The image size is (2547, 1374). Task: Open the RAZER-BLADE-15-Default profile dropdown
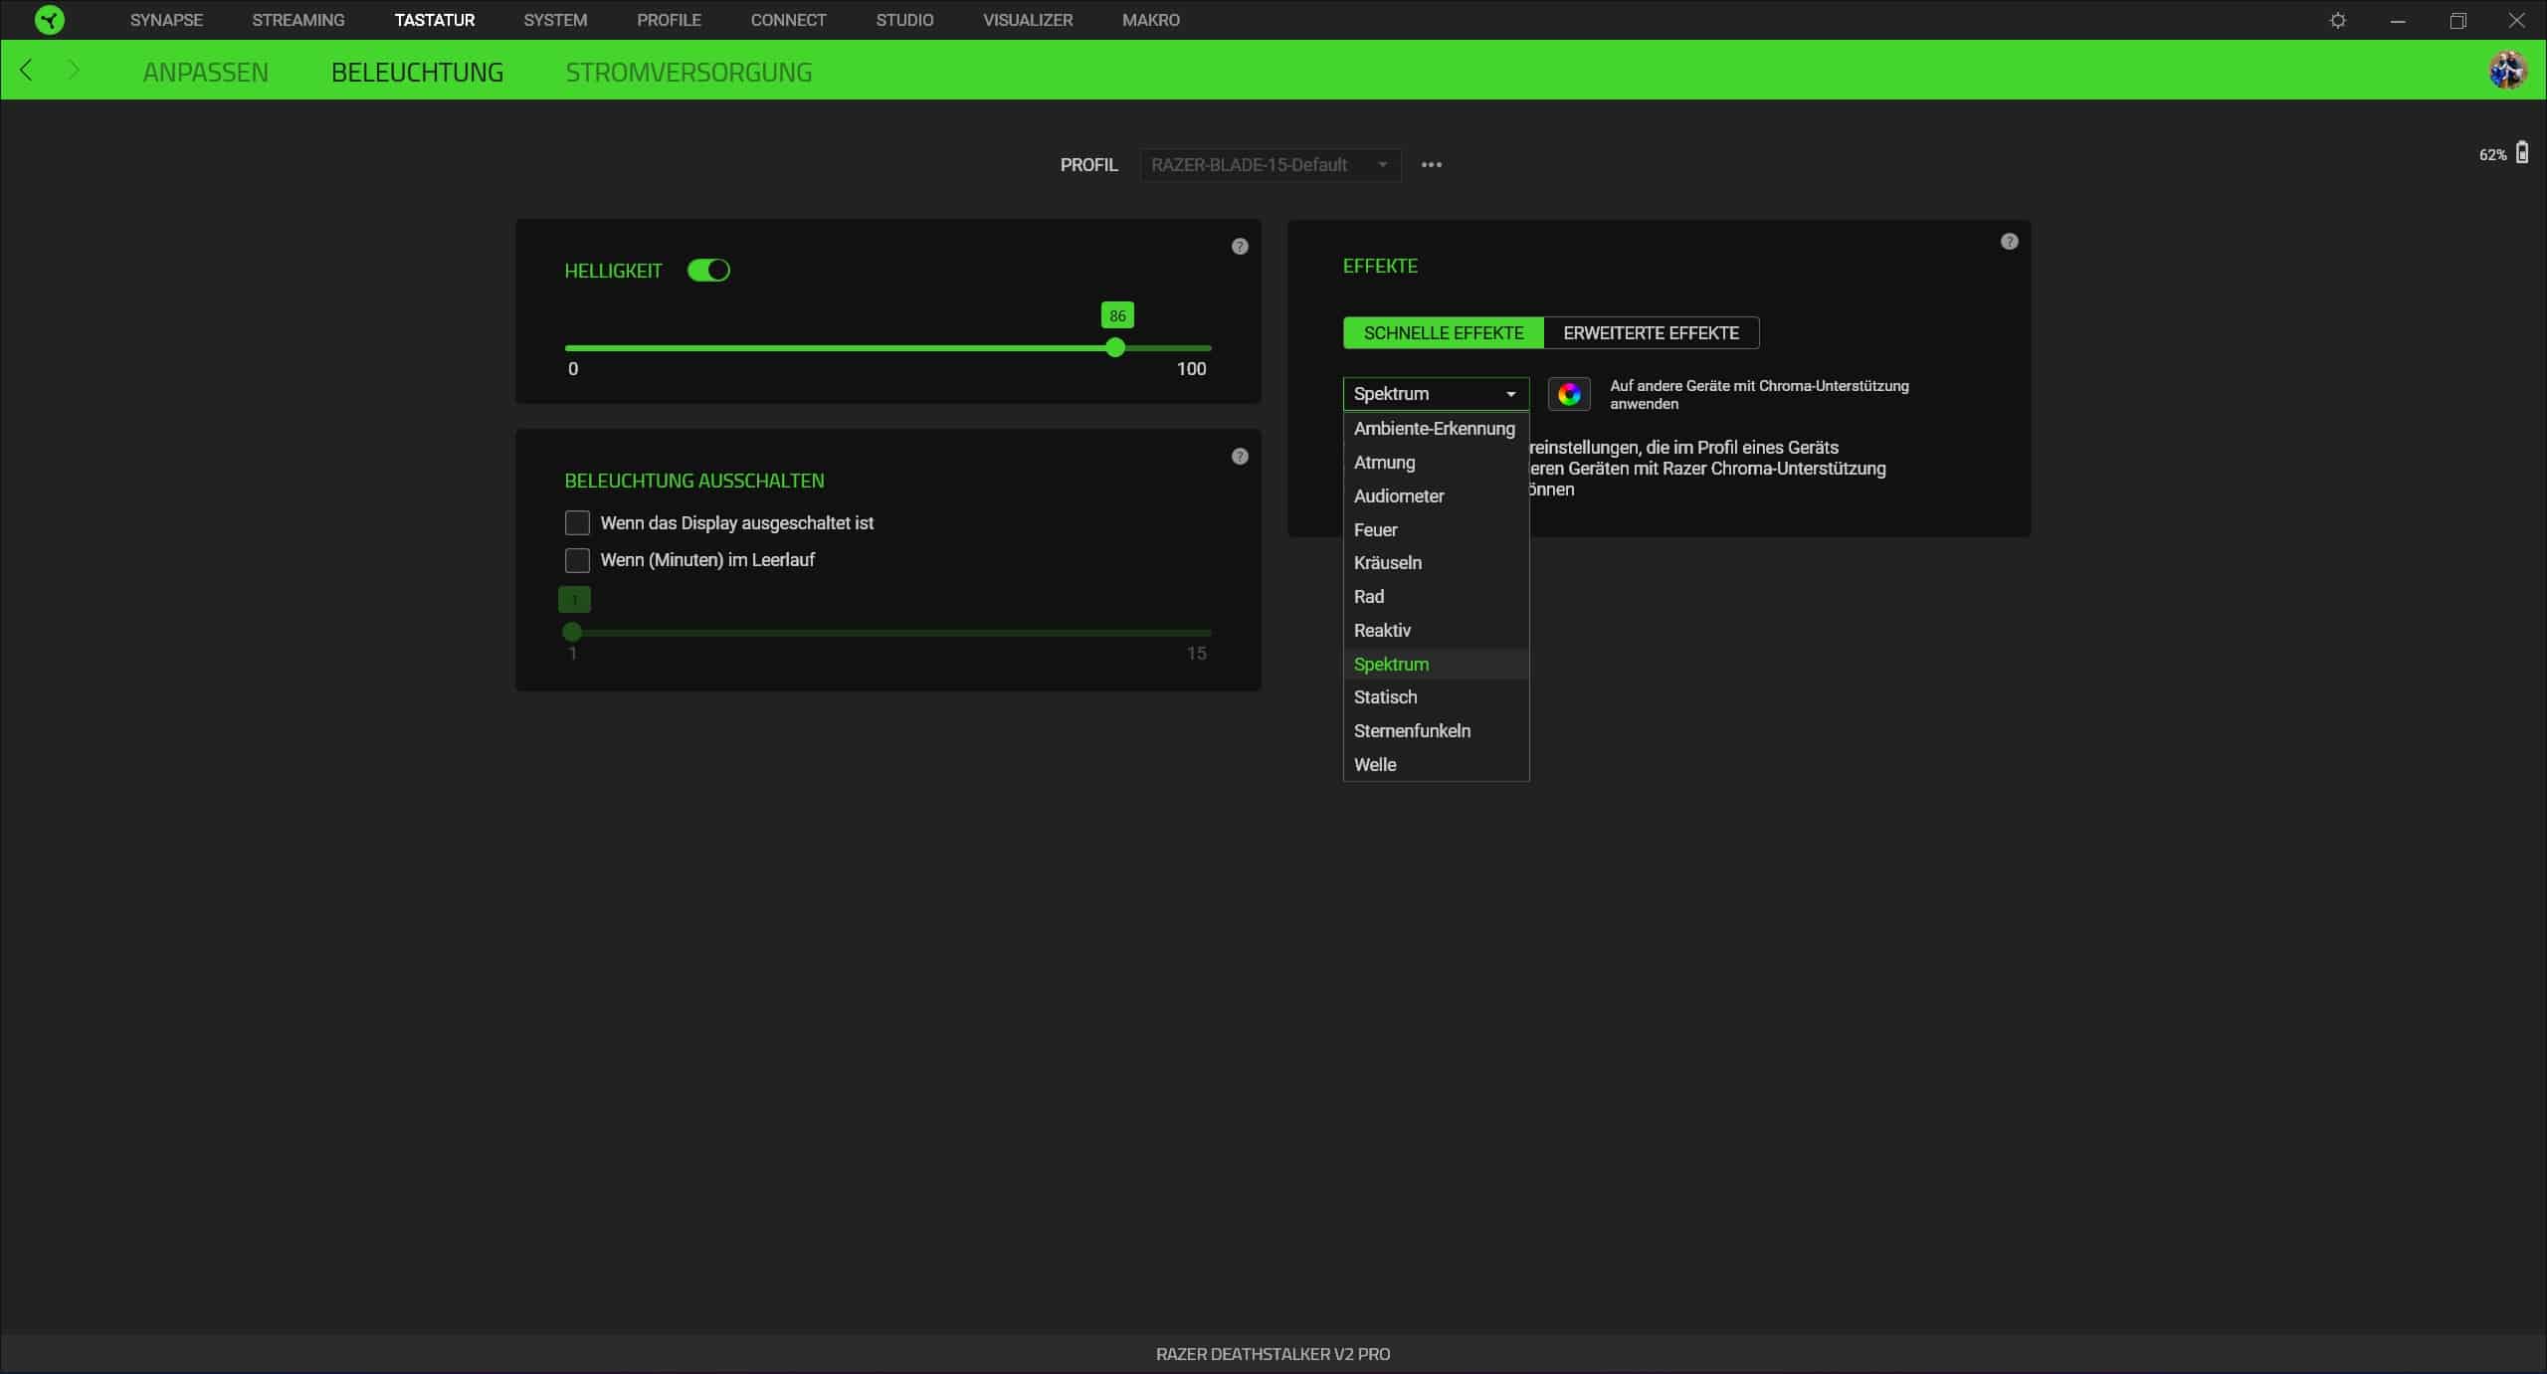click(1270, 165)
